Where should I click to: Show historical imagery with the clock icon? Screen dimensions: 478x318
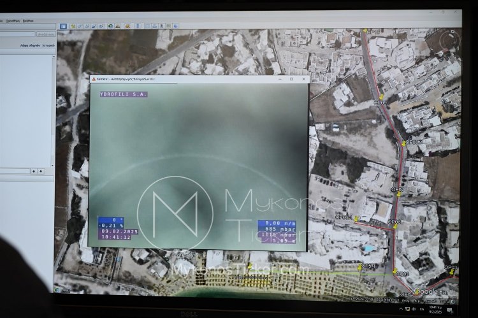(x=110, y=26)
